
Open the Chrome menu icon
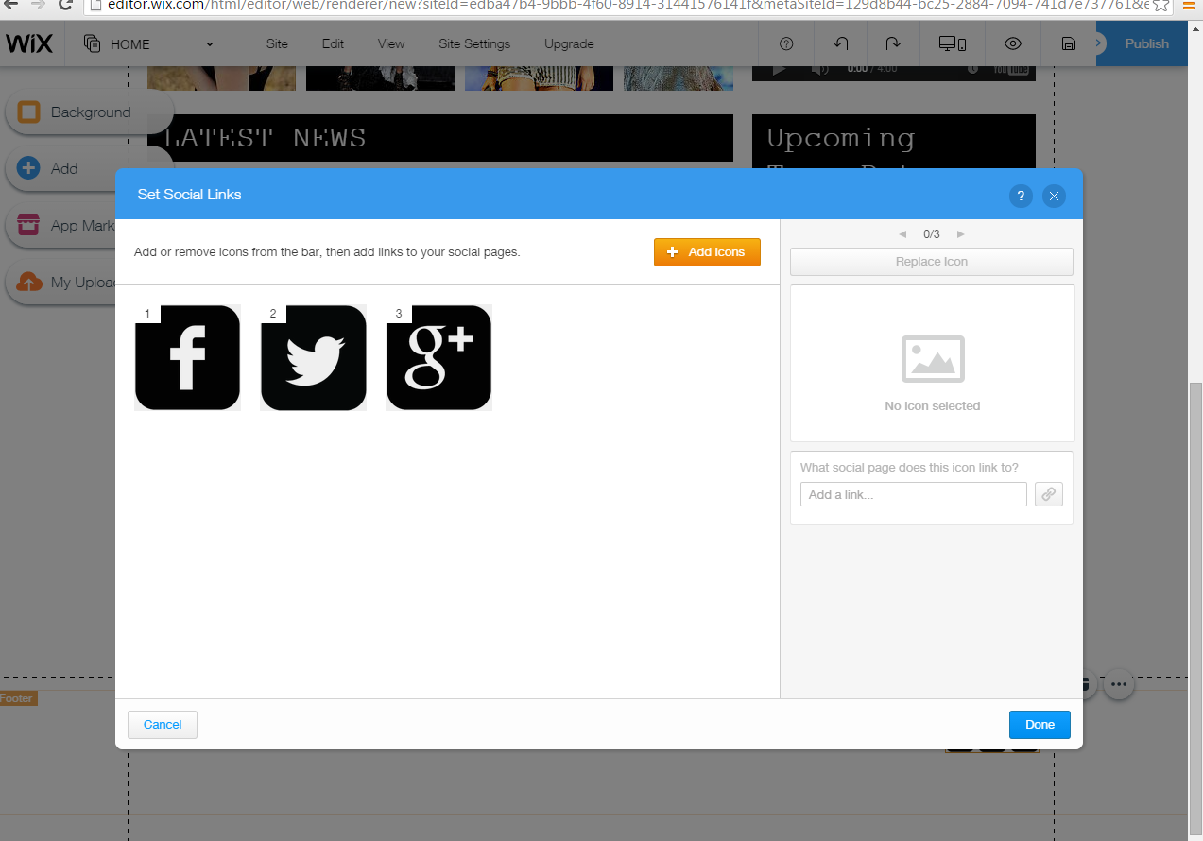click(x=1190, y=5)
